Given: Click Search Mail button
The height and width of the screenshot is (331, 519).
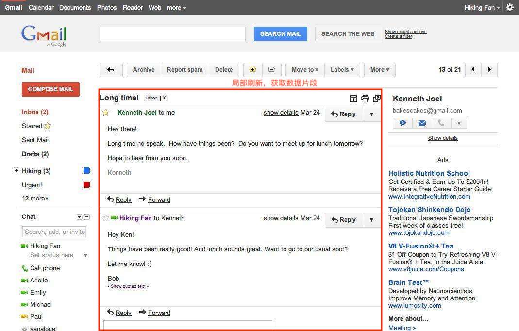Looking at the screenshot, I should (x=280, y=34).
